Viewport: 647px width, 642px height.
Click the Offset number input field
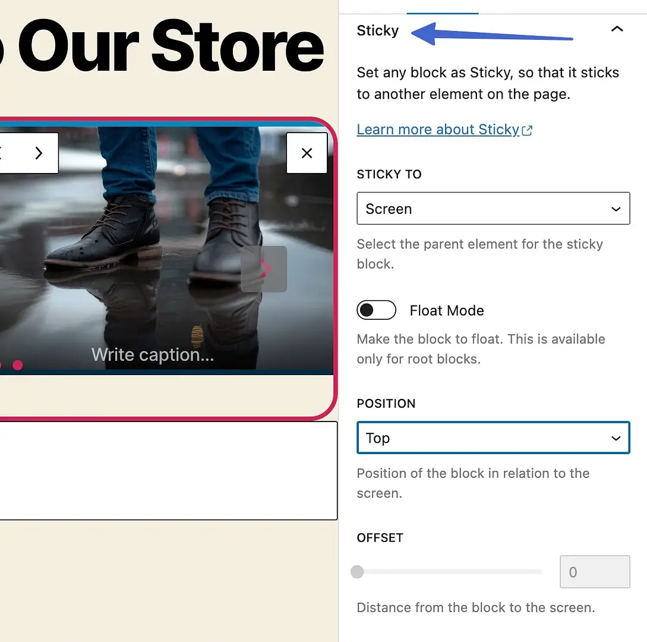tap(594, 572)
